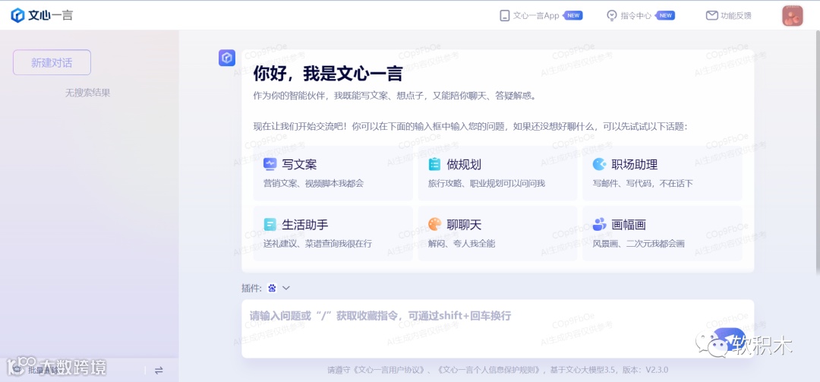Click the 职场助理 round icon

point(599,164)
